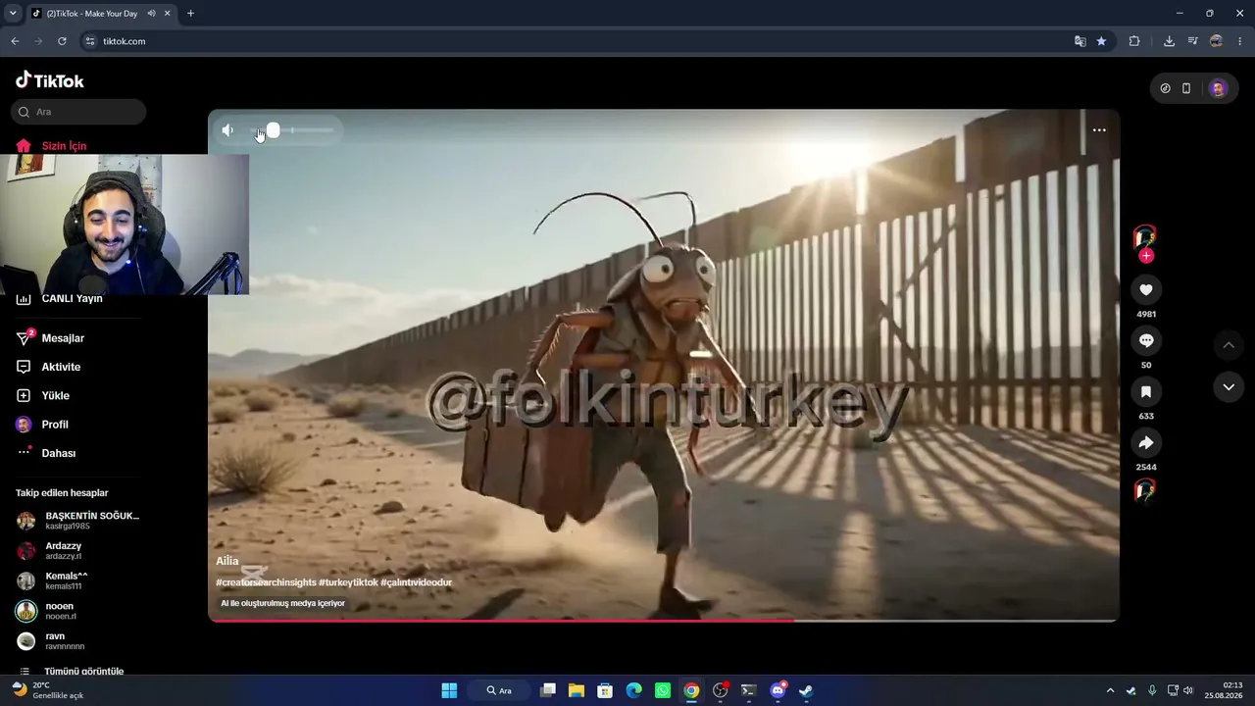Open Chrome's tab search dropdown arrow

point(13,14)
